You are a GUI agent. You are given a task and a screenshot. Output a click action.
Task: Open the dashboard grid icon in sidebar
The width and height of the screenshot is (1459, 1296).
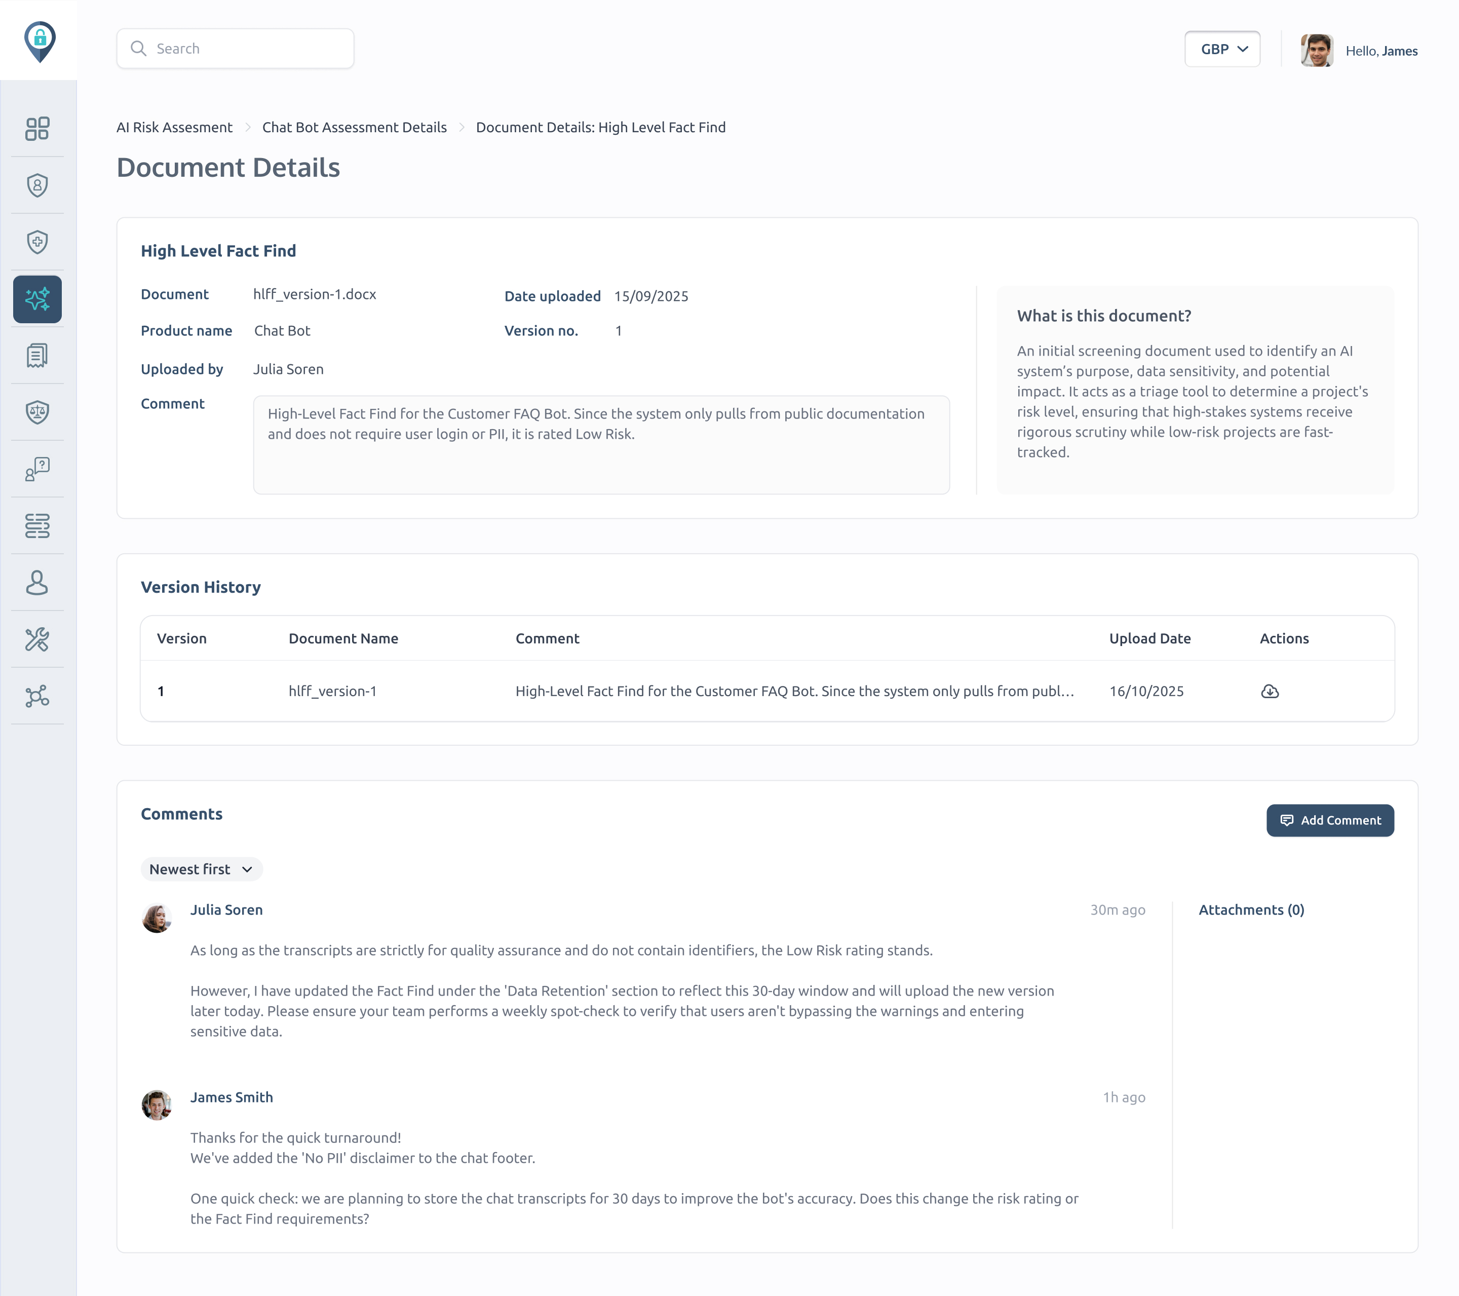[37, 129]
